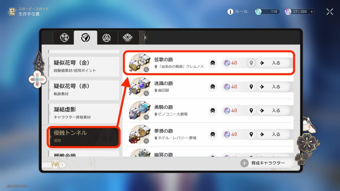Click the 育成キャラクター button
The height and width of the screenshot is (191, 340).
(x=266, y=163)
